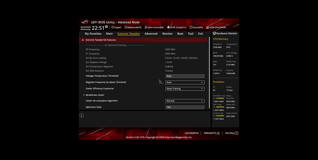Screen dimensions: 318x160
Task: Open Search(F9) in the top bar
Action: pyautogui.click(x=196, y=27)
